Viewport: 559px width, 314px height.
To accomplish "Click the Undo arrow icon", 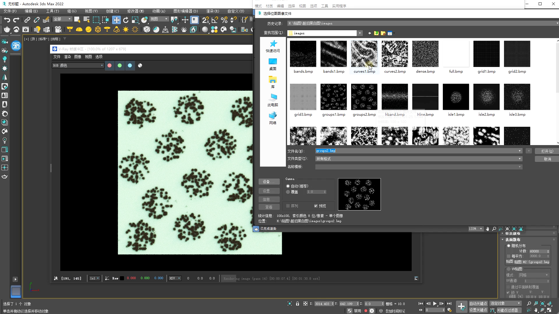I will (7, 20).
